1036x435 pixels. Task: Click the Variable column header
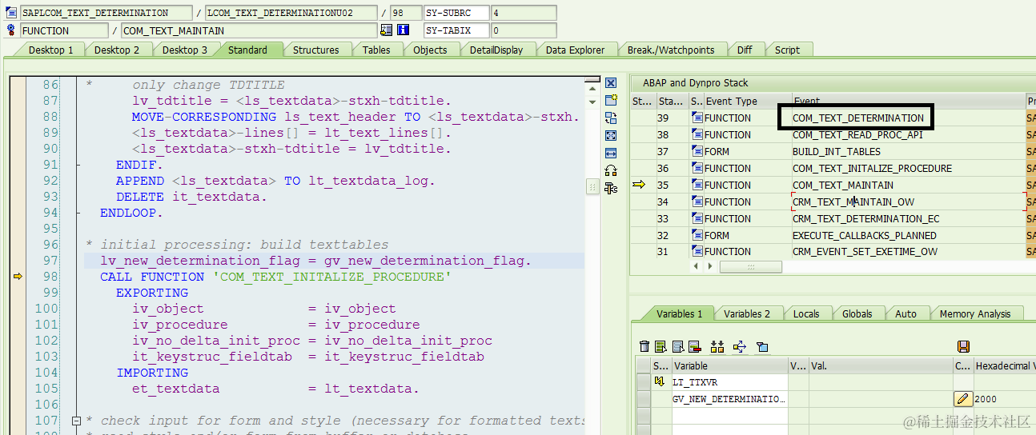[x=729, y=365]
